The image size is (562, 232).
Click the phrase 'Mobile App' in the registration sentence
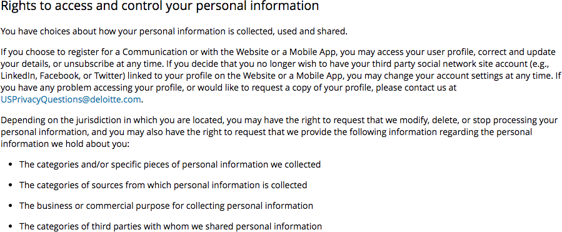coord(314,52)
